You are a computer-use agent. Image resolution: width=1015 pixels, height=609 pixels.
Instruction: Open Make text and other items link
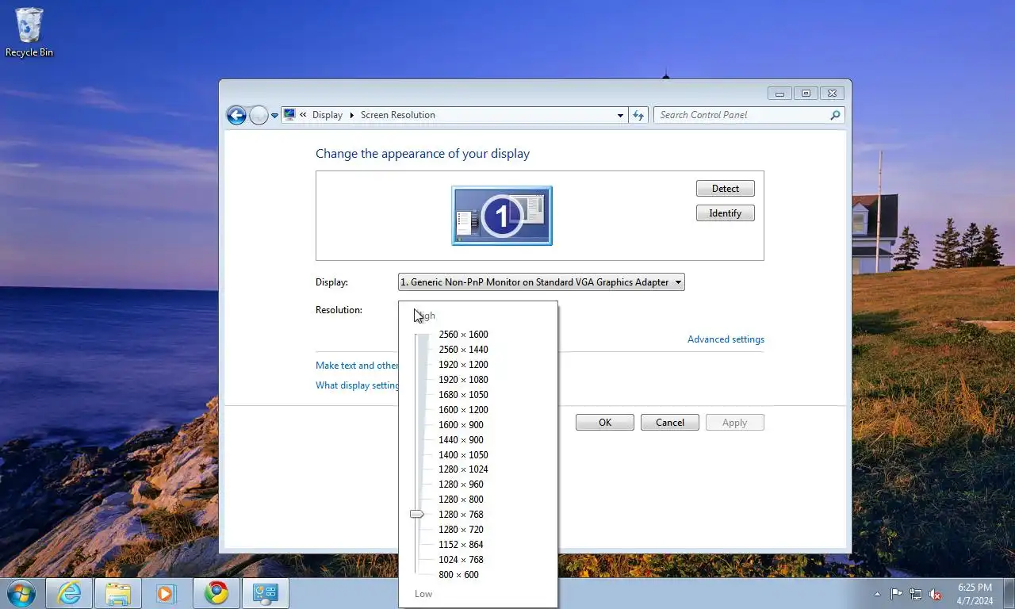point(357,366)
